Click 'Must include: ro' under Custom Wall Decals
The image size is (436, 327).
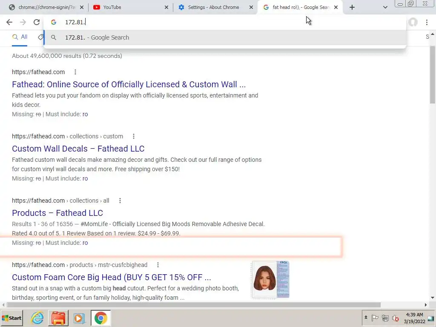(67, 178)
